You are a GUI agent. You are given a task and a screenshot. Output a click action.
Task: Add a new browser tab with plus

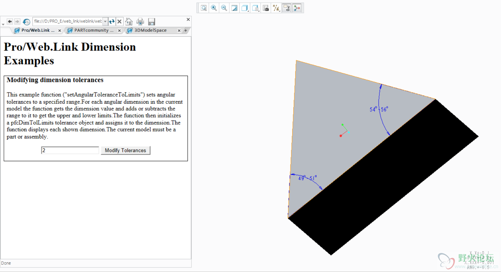[x=185, y=30]
